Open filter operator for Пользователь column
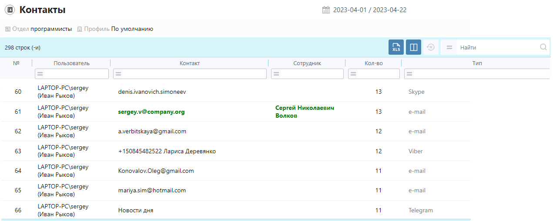 tap(40, 74)
